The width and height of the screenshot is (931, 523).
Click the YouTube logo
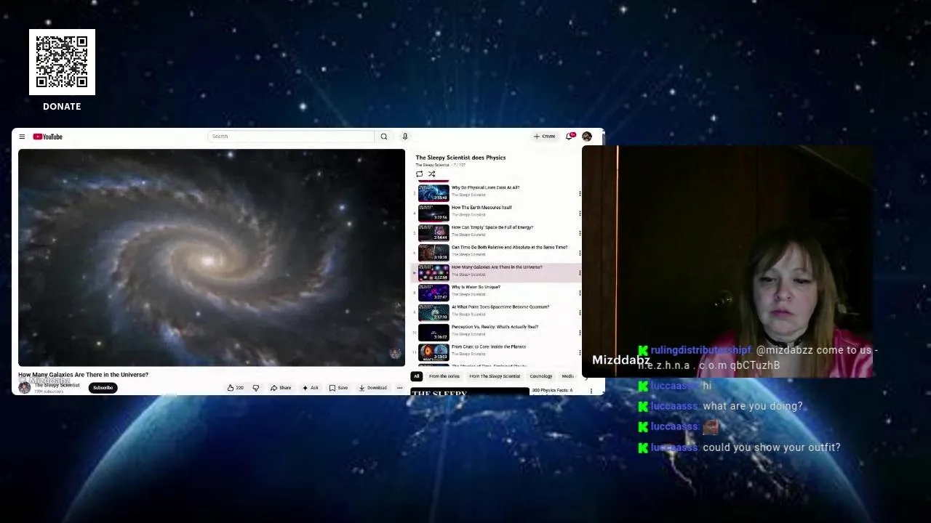coord(47,137)
